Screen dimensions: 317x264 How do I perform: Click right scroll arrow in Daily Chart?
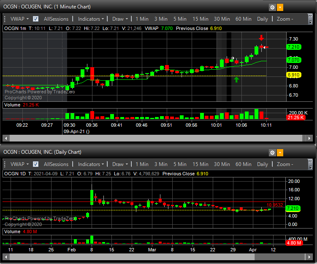tap(309, 257)
